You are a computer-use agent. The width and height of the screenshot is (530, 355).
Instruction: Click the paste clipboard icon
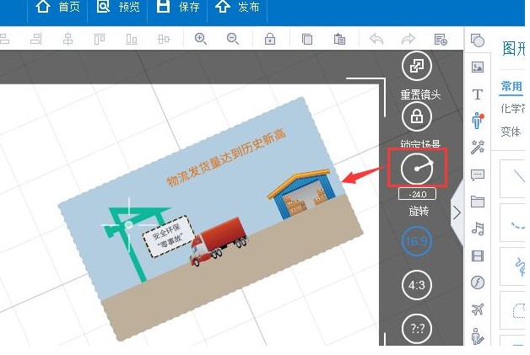coord(338,39)
